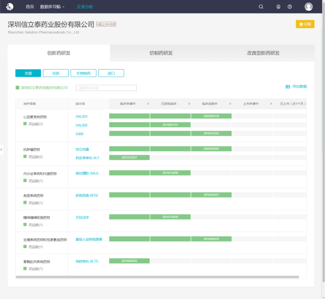Click the 2018/12/25 progress bar for S086

point(211,133)
